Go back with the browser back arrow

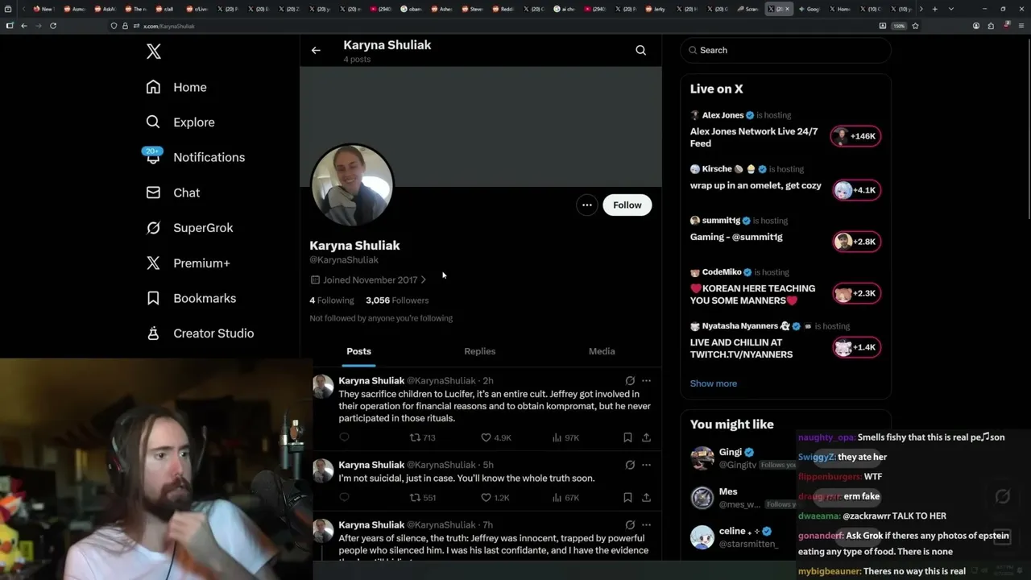(24, 26)
